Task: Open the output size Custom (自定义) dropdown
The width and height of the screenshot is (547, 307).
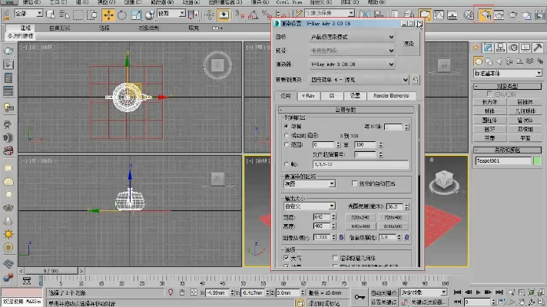Action: (307, 206)
